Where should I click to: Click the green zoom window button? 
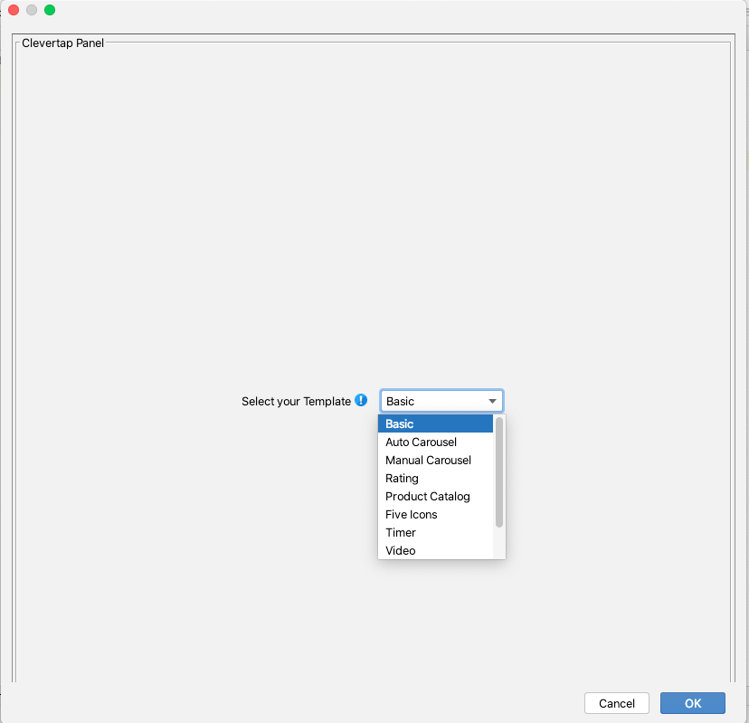(50, 10)
